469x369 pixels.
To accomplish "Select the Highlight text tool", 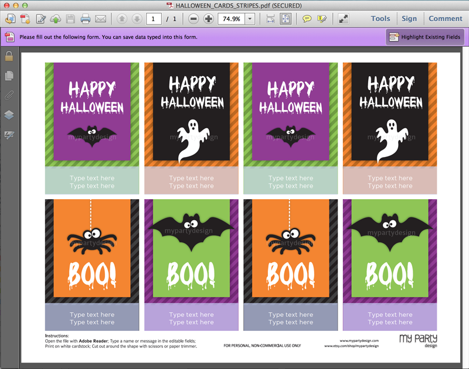I will 322,19.
